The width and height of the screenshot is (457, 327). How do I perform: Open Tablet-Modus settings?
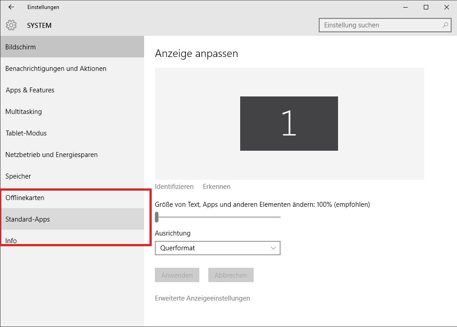[x=72, y=133]
